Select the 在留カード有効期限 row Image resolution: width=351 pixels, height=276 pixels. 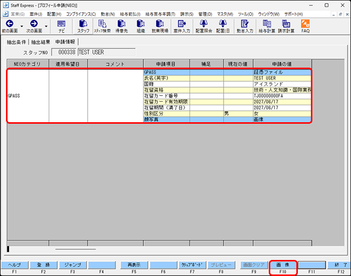point(227,102)
